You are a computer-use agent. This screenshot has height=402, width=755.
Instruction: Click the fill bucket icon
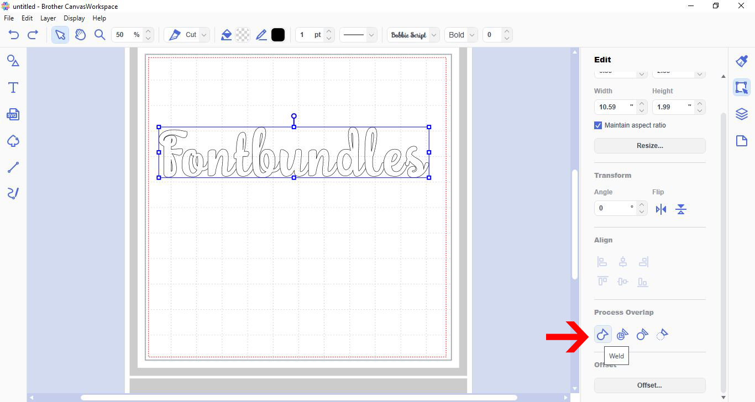coord(226,35)
